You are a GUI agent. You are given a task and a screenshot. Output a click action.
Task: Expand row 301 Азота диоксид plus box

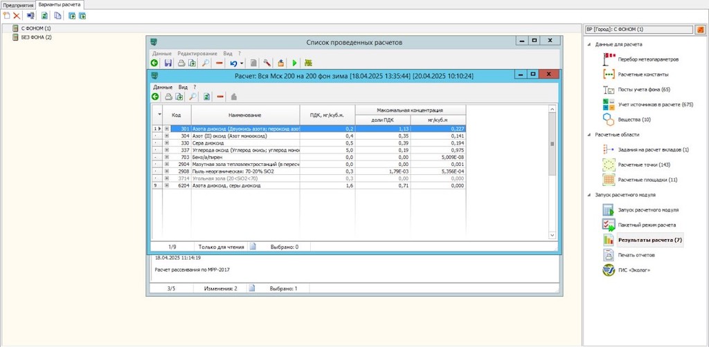pos(167,129)
